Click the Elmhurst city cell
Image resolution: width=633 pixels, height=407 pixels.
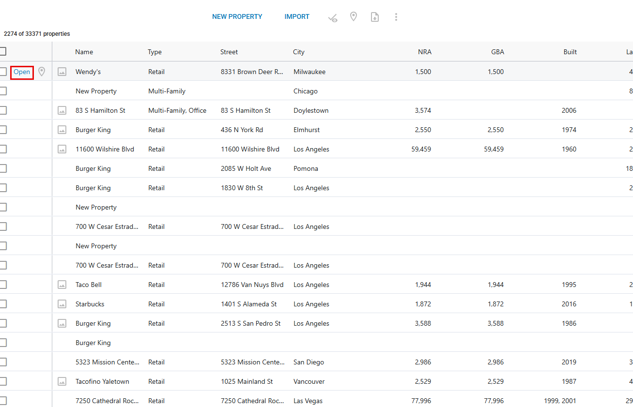[307, 130]
